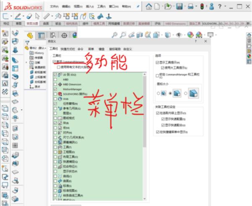Switch to the 命令 tab in the dialog
This screenshot has width=252, height=206.
click(x=81, y=49)
